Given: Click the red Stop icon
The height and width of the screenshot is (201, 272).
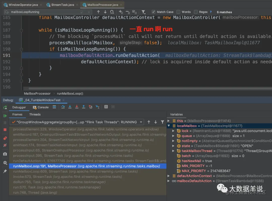Looking at the screenshot, I should point(5,130).
